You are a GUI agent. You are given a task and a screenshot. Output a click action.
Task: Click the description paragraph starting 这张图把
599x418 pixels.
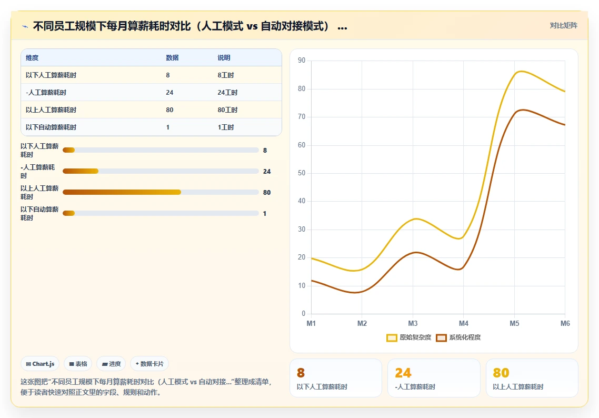coord(146,387)
